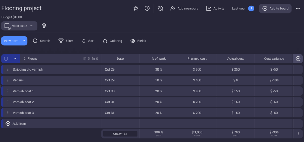
Task: Open view settings gear icon
Action: pyautogui.click(x=44, y=26)
